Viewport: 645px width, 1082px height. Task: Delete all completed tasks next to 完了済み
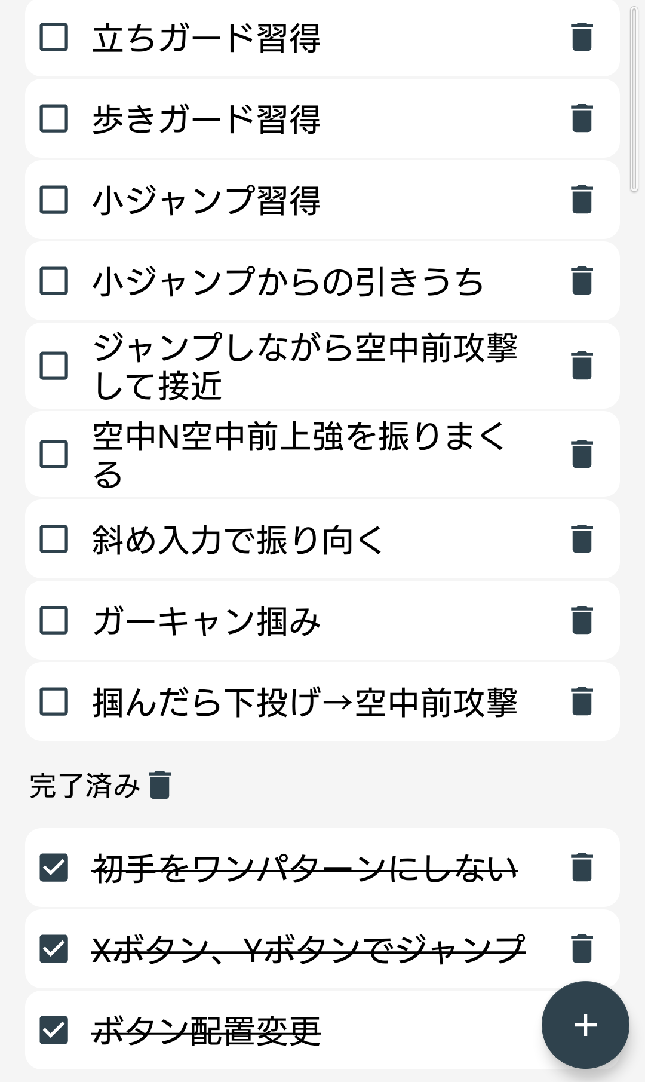point(159,785)
